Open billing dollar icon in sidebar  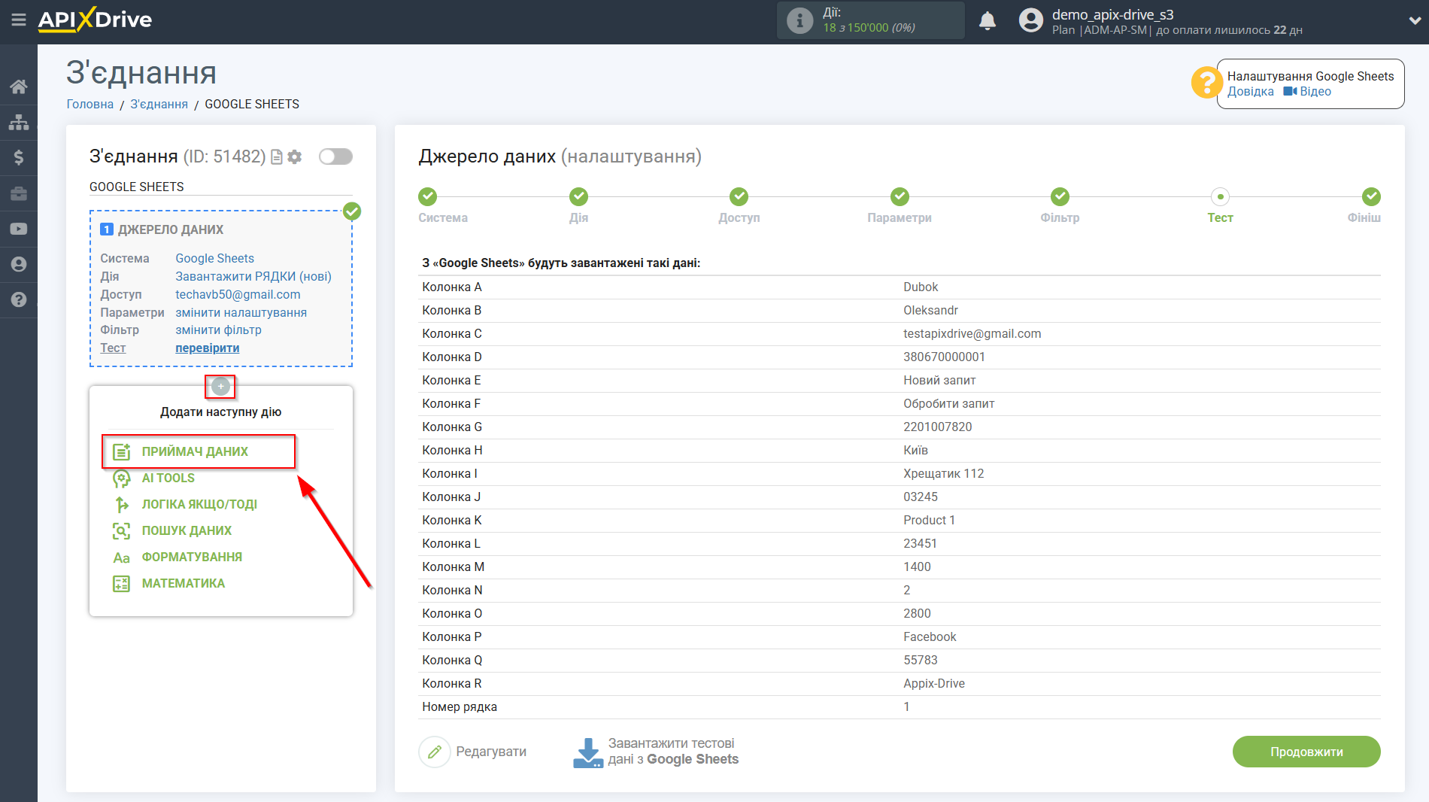[19, 157]
